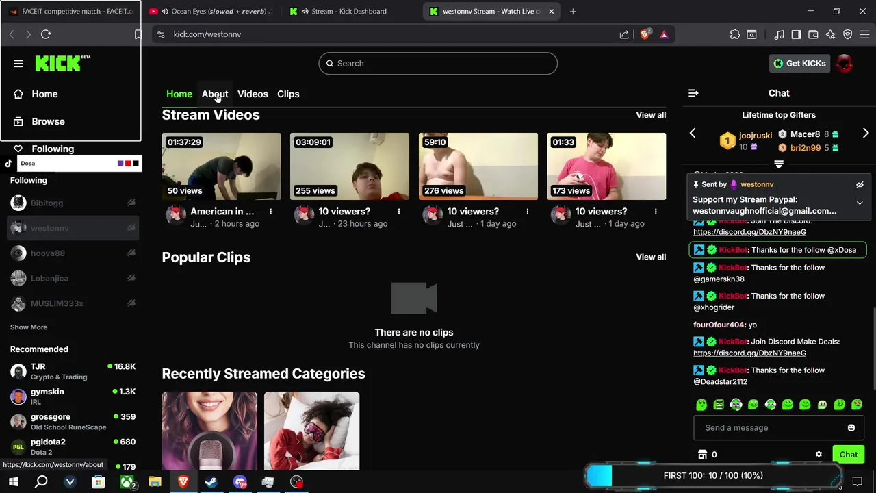Click the KICK logo

[62, 63]
